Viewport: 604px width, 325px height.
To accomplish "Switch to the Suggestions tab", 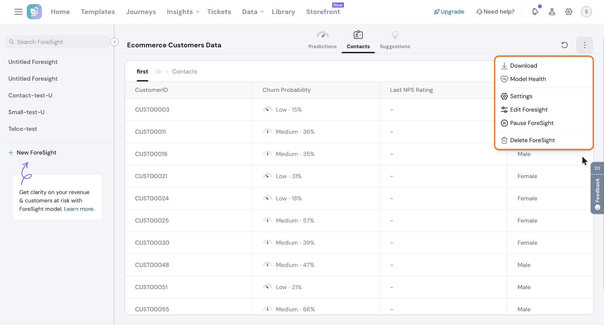I will [395, 40].
